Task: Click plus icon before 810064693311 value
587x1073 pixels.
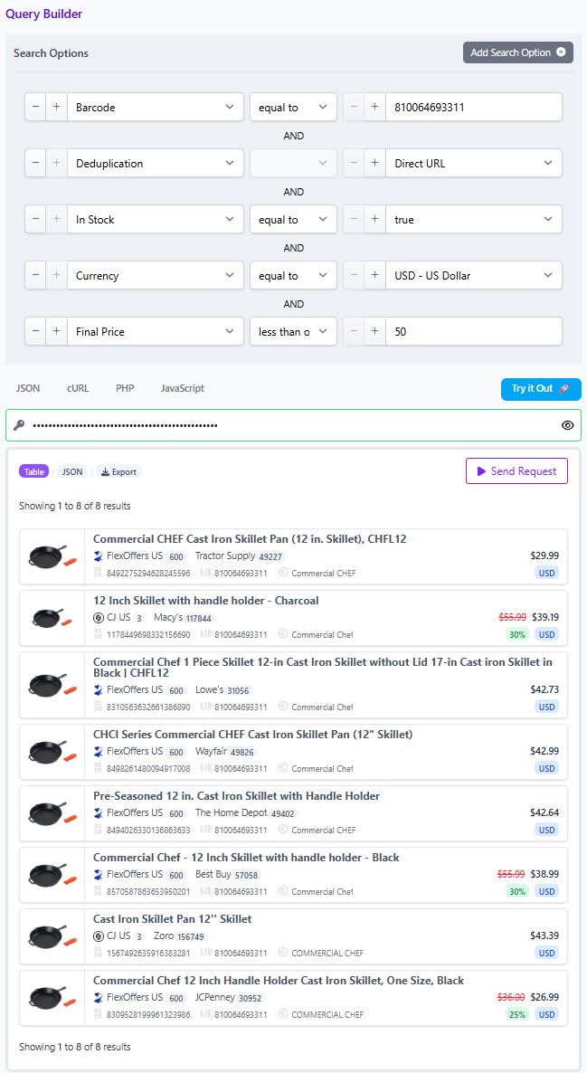Action: click(x=374, y=107)
